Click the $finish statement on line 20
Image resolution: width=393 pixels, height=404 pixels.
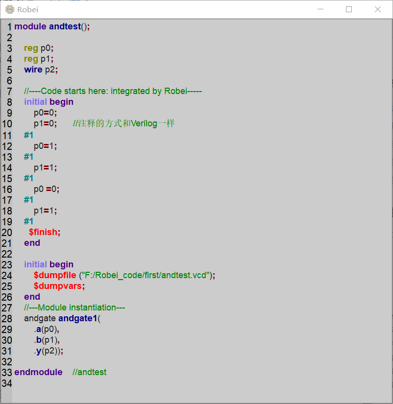(x=43, y=232)
